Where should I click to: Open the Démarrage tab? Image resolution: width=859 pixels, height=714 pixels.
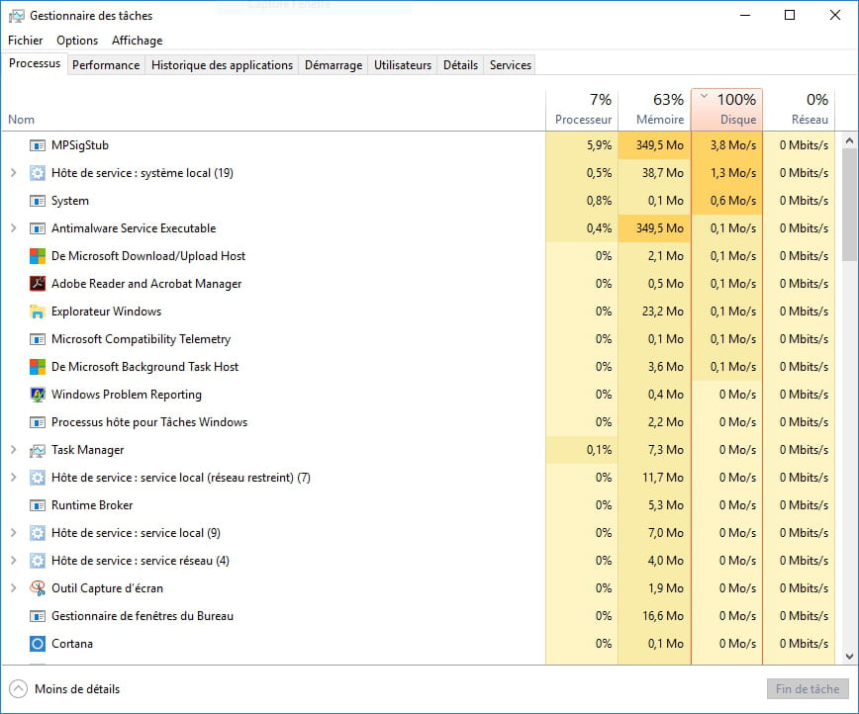point(334,65)
